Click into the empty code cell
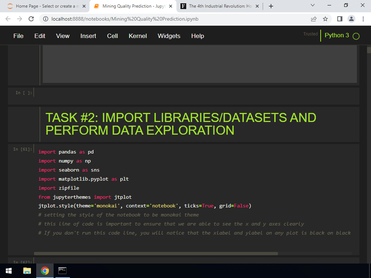The width and height of the screenshot is (371, 278). pos(196,93)
